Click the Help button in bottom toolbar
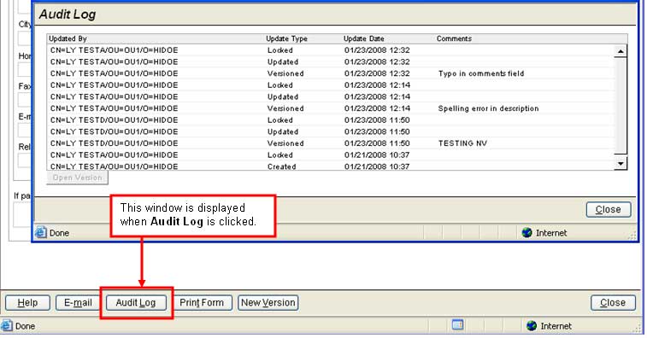Screen dimensions: 647x338 point(27,302)
